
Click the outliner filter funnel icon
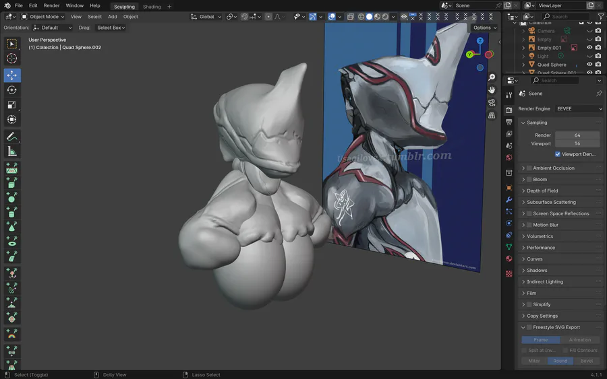600,17
